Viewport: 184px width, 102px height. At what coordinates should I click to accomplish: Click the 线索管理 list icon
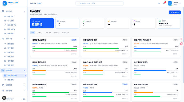[x=5, y=44]
